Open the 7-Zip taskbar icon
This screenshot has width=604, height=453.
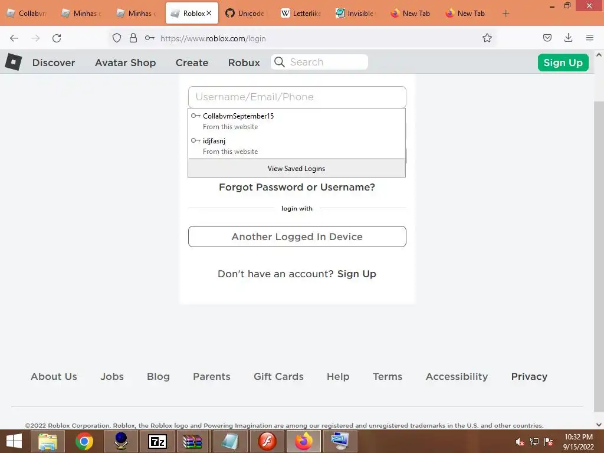click(157, 441)
